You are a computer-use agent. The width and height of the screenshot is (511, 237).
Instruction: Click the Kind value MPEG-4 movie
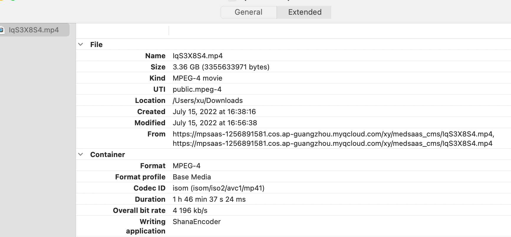click(197, 78)
